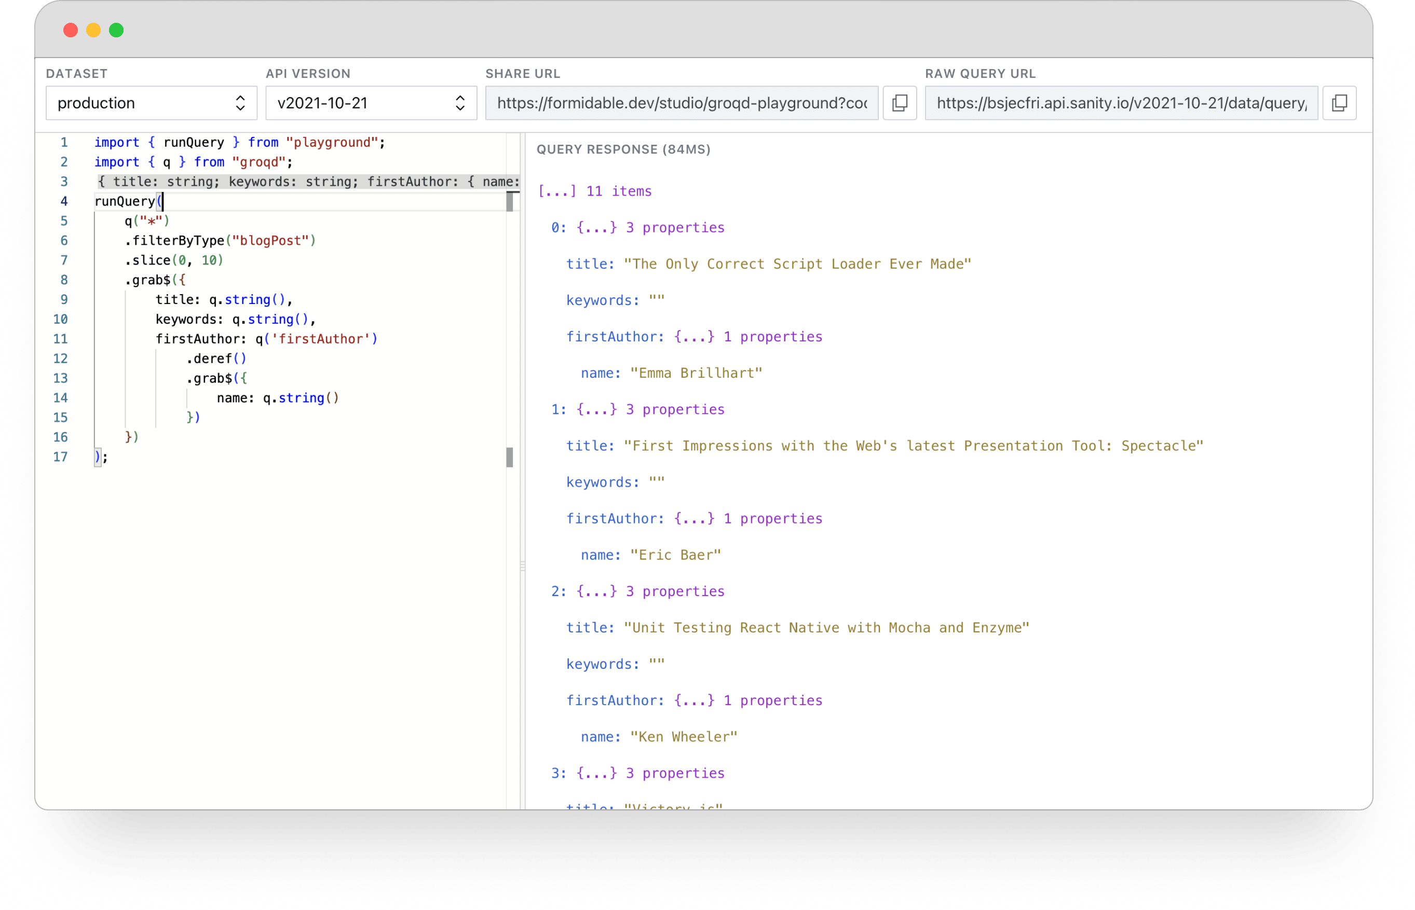The width and height of the screenshot is (1415, 910).
Task: Click line number 8 in the gutter
Action: [64, 281]
